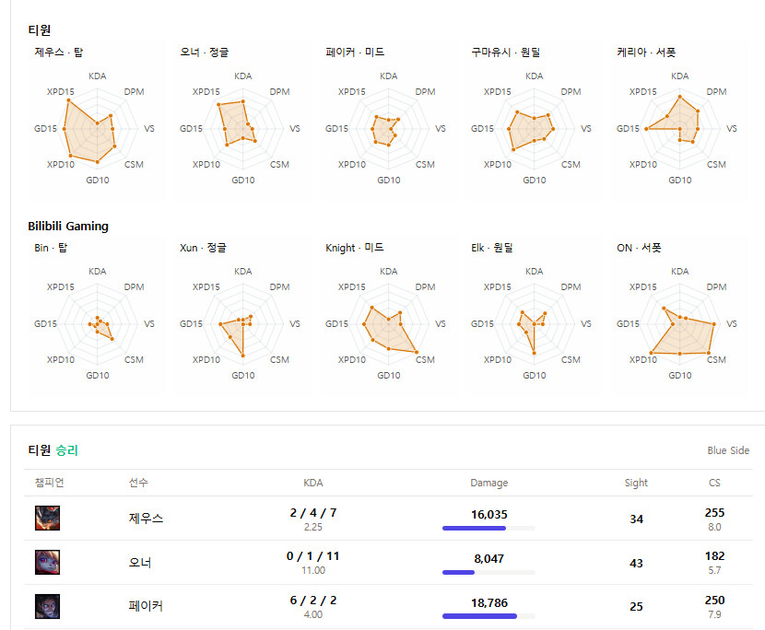Click Xun 정글 radar chart
The image size is (765, 630).
(243, 324)
